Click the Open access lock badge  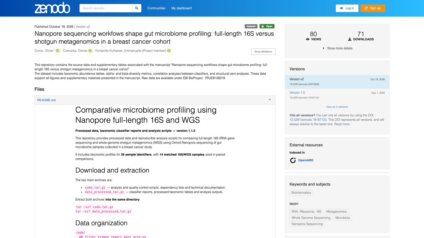point(267,26)
